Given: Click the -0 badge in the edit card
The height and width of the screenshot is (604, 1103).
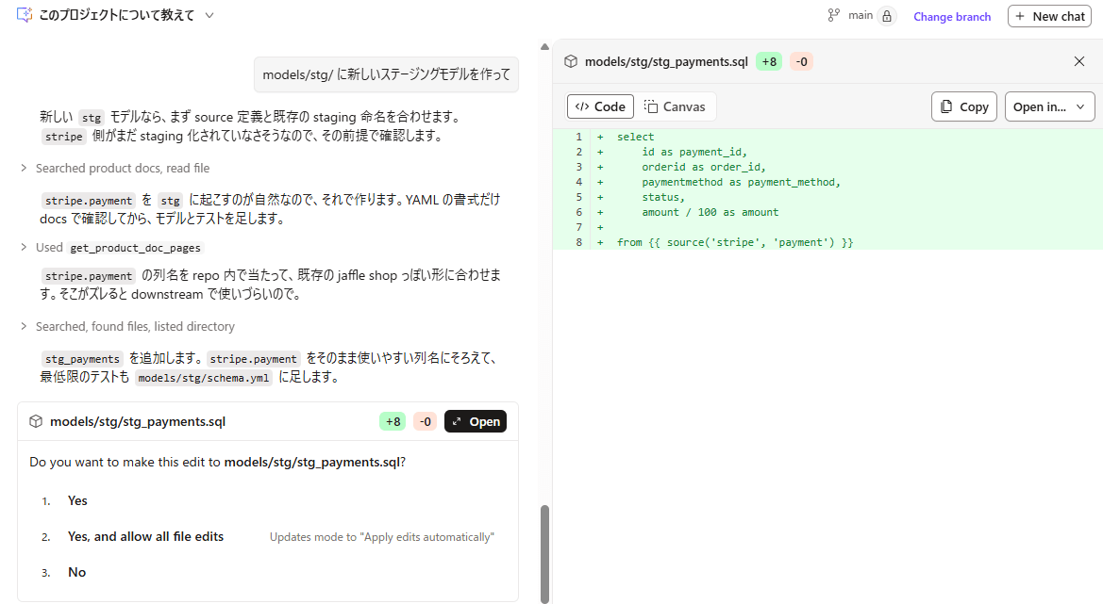Looking at the screenshot, I should click(425, 421).
